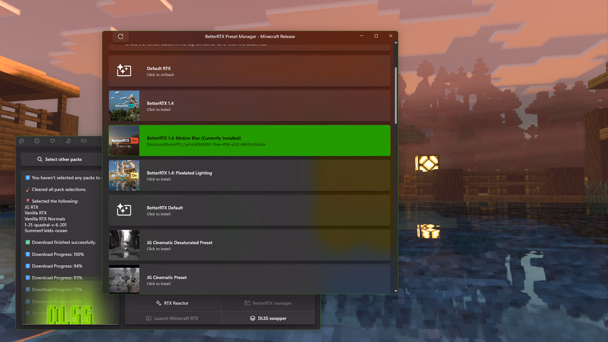
Task: Click the refresh icon in the title bar
Action: [x=121, y=36]
